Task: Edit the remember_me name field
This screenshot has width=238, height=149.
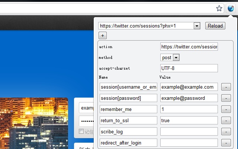Action: point(128,109)
